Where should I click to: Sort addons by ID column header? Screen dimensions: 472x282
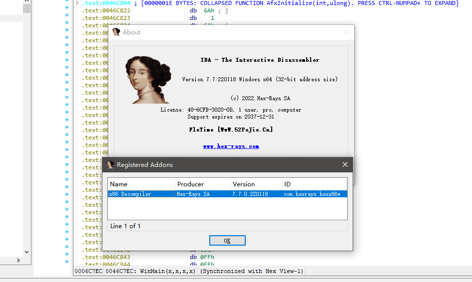pyautogui.click(x=315, y=184)
